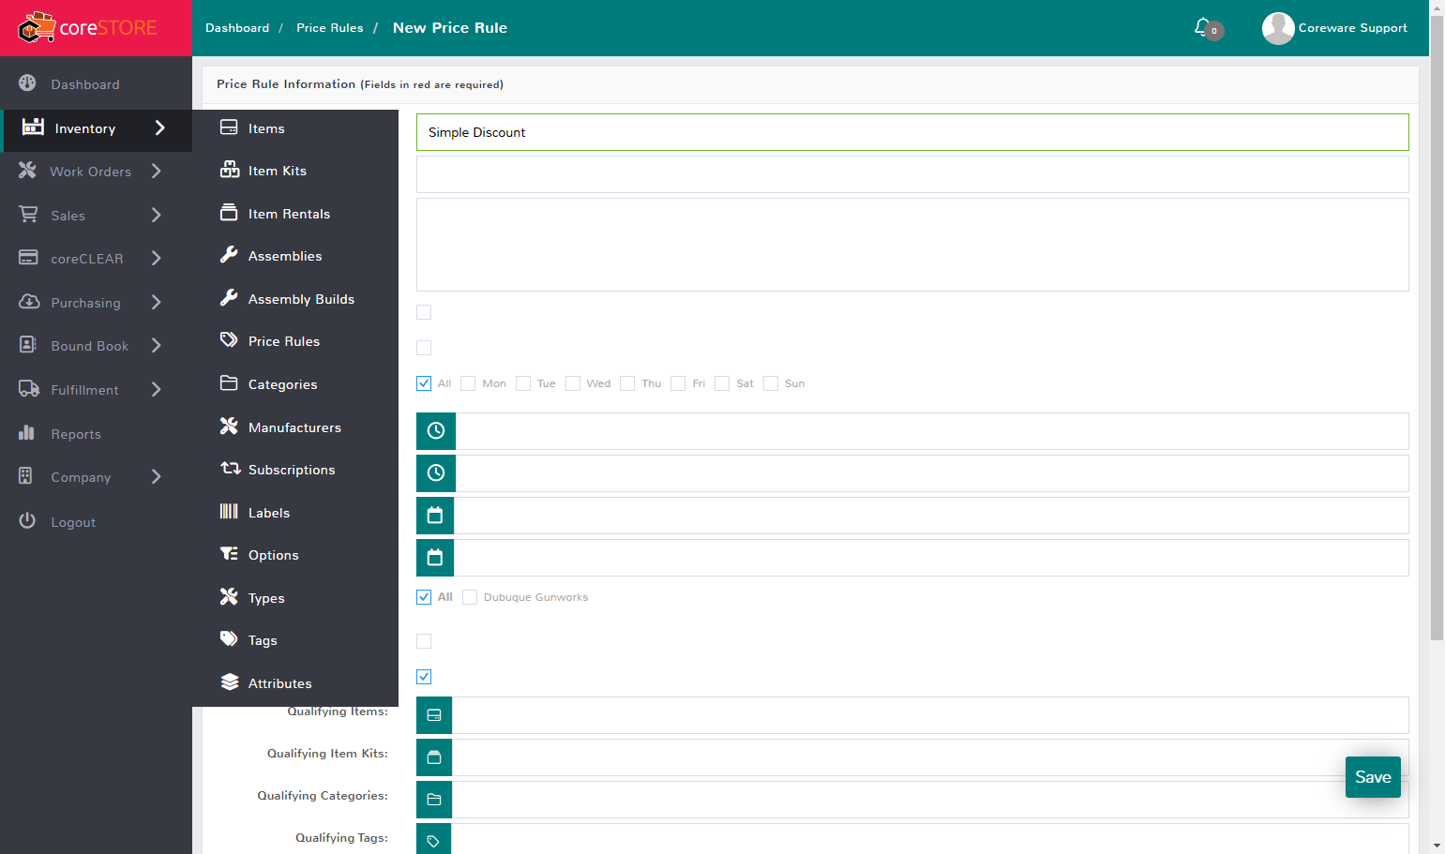Click the Qualifying Items icon button

click(x=434, y=715)
